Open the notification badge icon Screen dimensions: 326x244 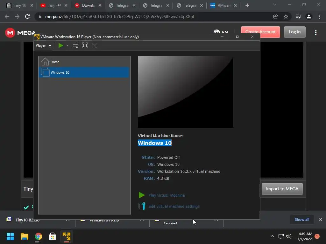tap(317, 236)
